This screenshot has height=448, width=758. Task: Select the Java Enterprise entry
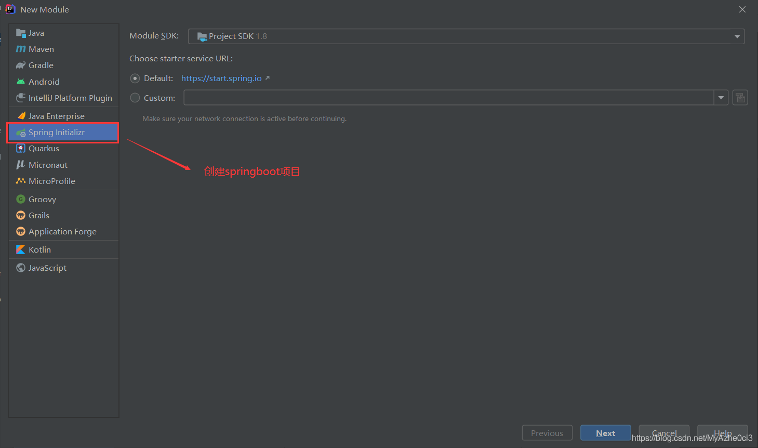(63, 116)
